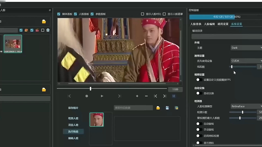Toggle the video filter checkbox
The height and width of the screenshot is (147, 262).
tap(32, 30)
